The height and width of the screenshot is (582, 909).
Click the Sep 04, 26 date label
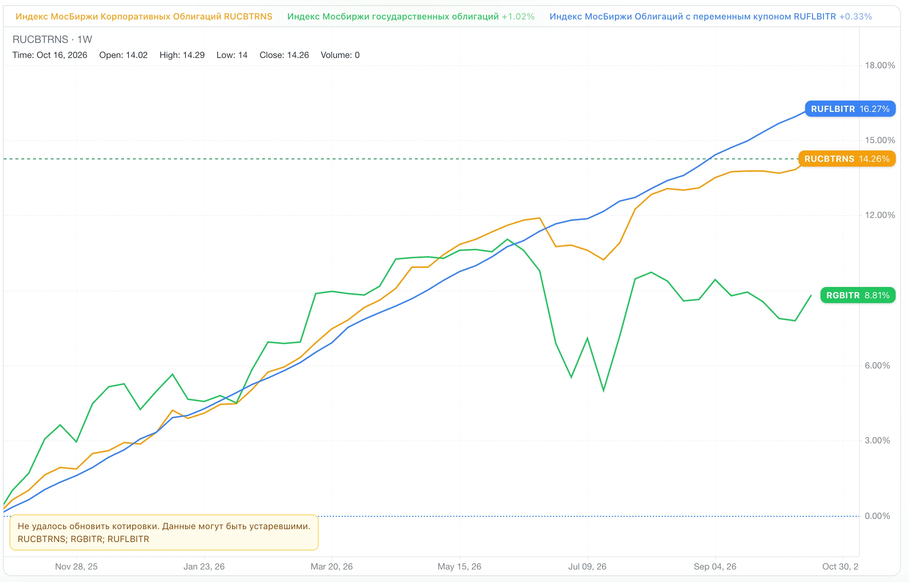tap(715, 567)
